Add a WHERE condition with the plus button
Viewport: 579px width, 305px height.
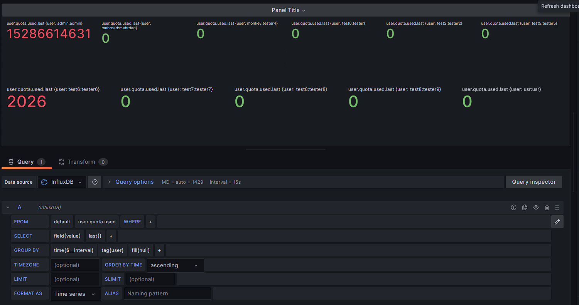pos(150,222)
